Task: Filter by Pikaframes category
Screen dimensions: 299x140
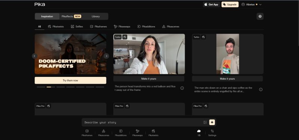Action: pyautogui.click(x=98, y=27)
